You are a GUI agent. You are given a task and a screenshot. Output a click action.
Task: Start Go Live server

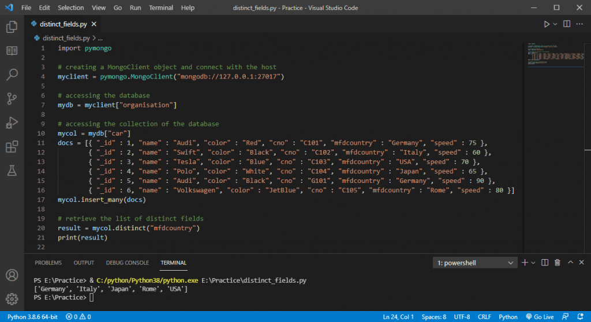click(x=540, y=317)
